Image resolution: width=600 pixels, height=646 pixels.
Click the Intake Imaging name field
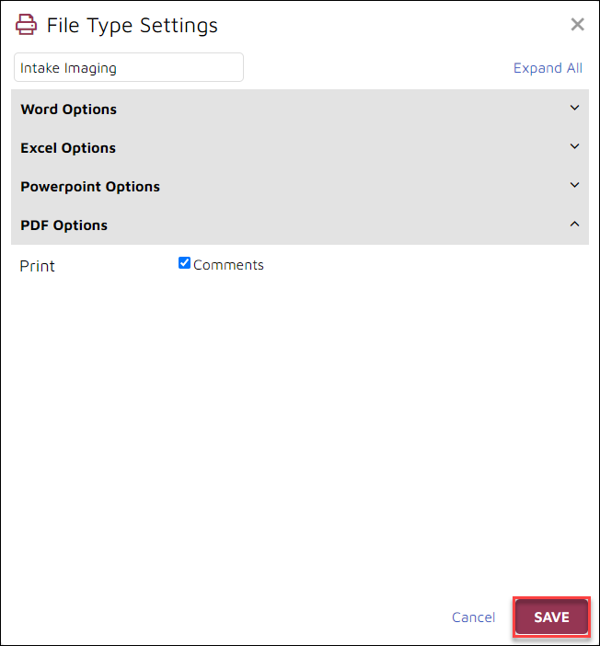(129, 67)
